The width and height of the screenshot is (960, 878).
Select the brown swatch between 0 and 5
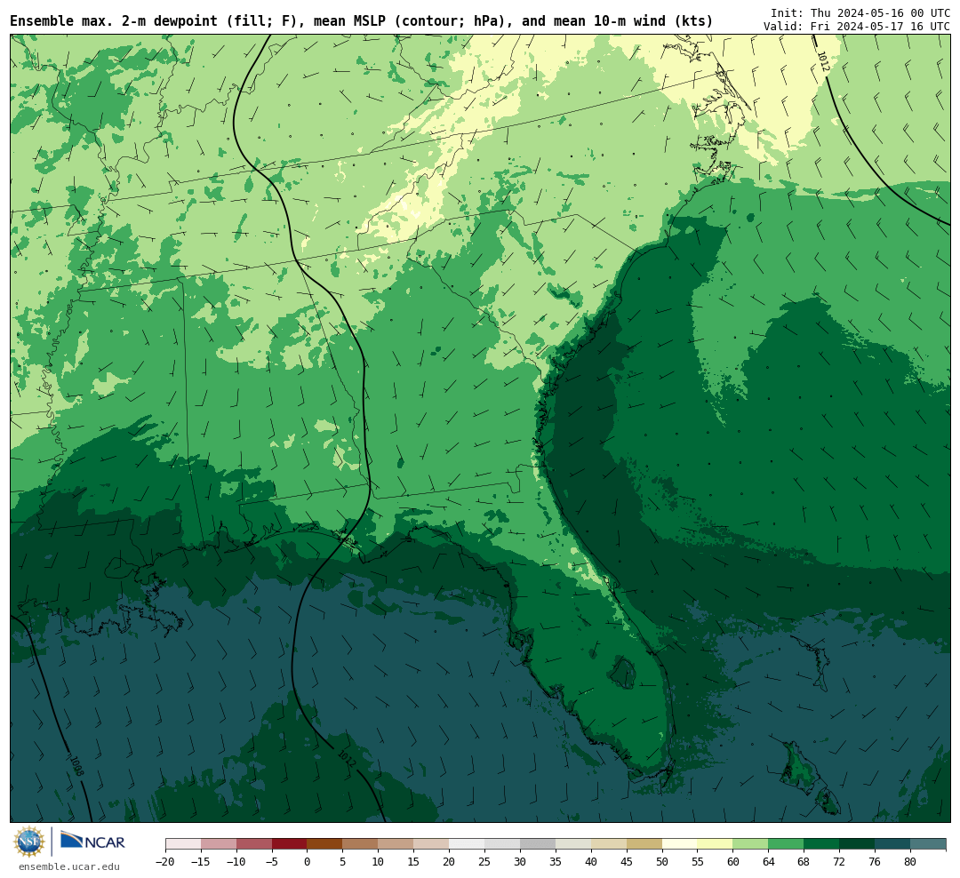[x=325, y=844]
